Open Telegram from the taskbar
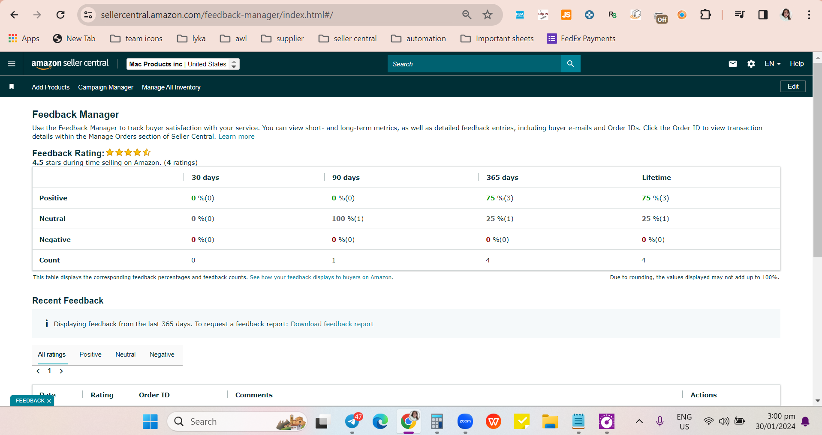Viewport: 822px width, 435px height. (352, 422)
